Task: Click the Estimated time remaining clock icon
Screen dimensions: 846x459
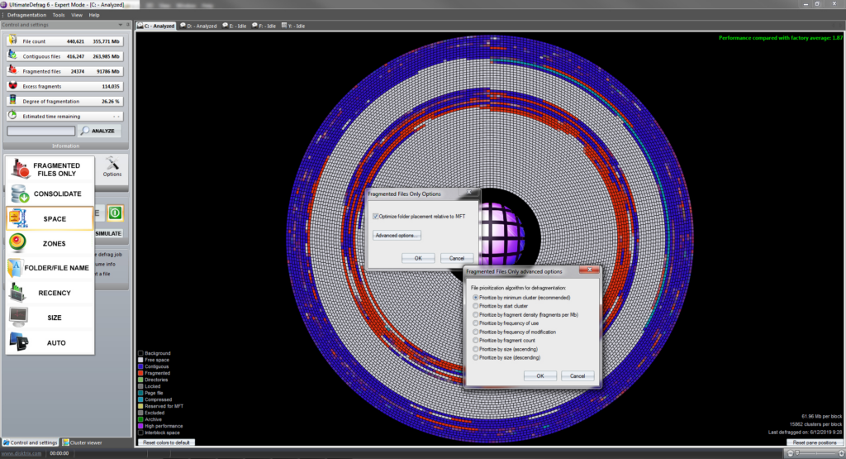Action: [x=13, y=116]
